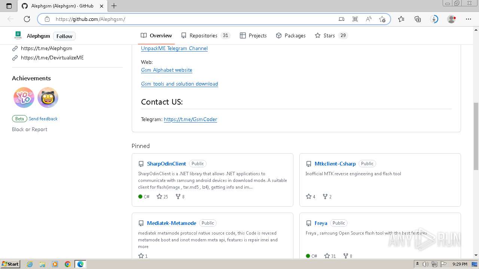Image resolution: width=479 pixels, height=269 pixels.
Task: Click the app available icon in address bar
Action: click(341, 19)
